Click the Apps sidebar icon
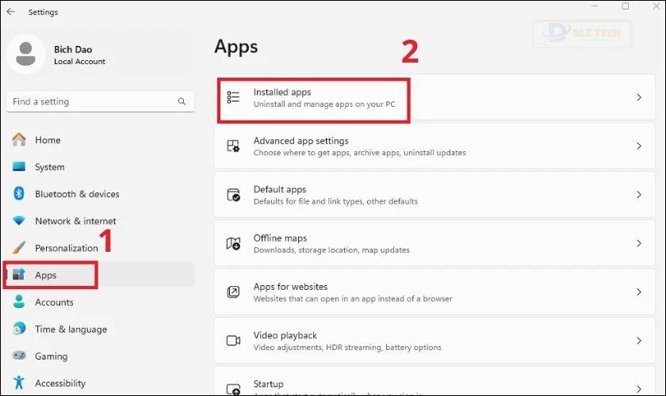This screenshot has width=666, height=396. [19, 275]
